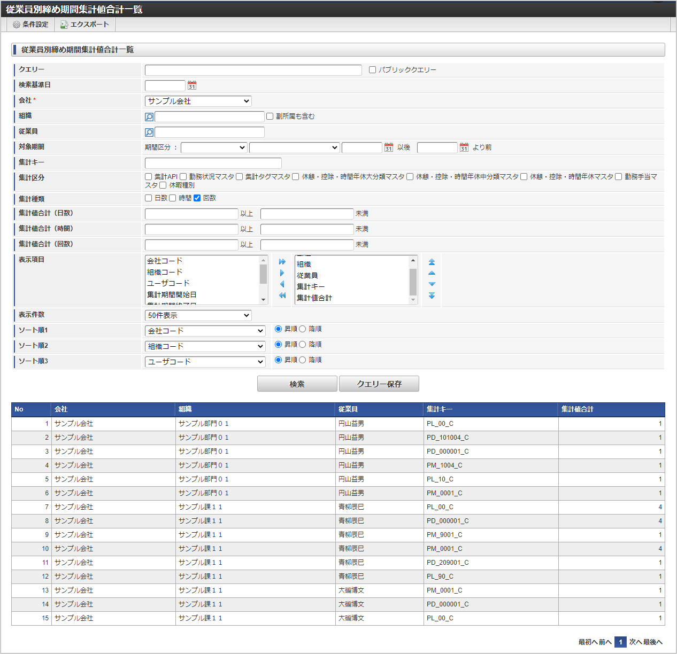The height and width of the screenshot is (654, 677).
Task: Move selected display item to bottom
Action: 432,295
